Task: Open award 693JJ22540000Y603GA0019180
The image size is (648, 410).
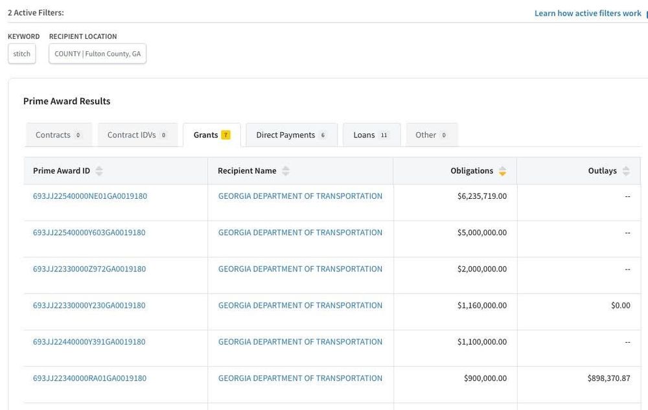Action: [x=89, y=233]
